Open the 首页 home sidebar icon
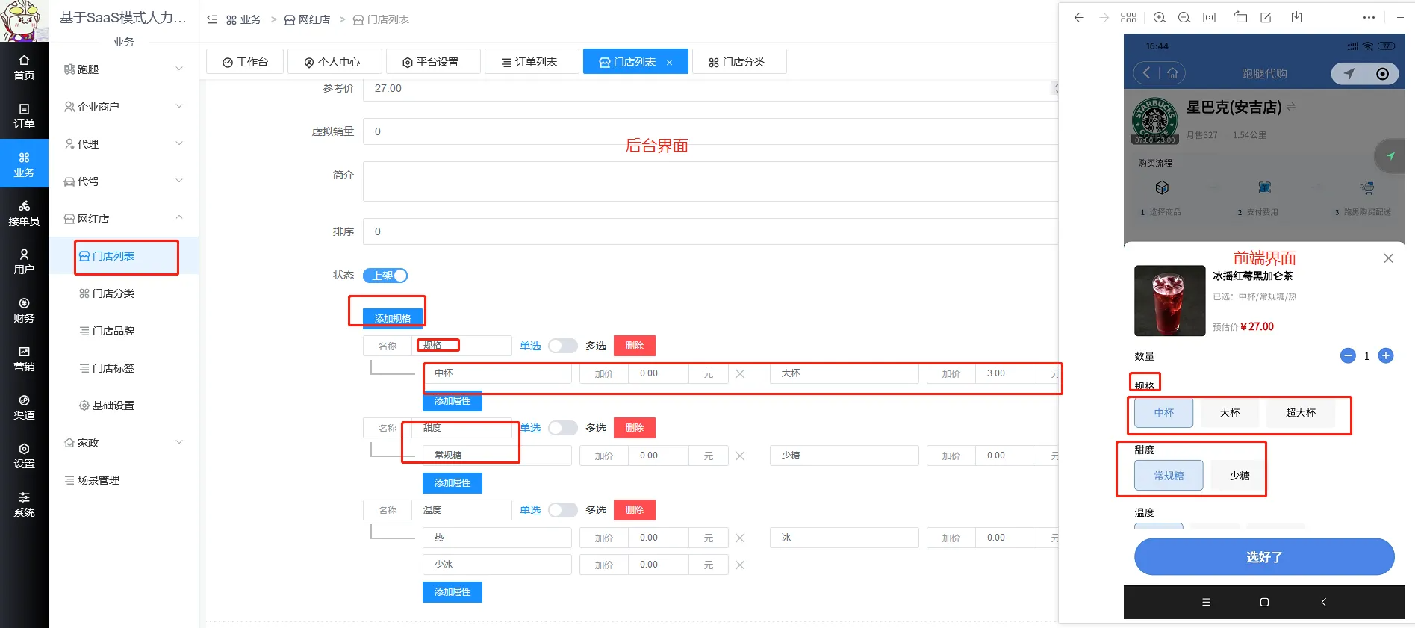 24,67
